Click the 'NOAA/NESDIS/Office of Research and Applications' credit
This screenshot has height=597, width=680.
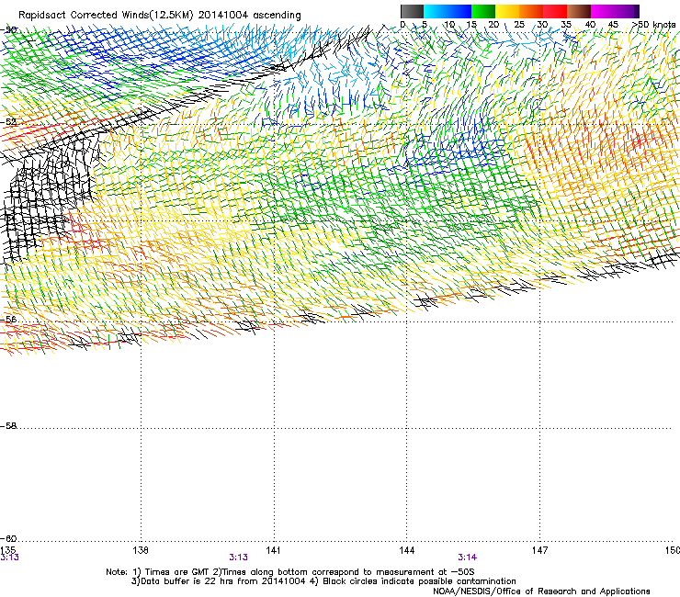(541, 591)
